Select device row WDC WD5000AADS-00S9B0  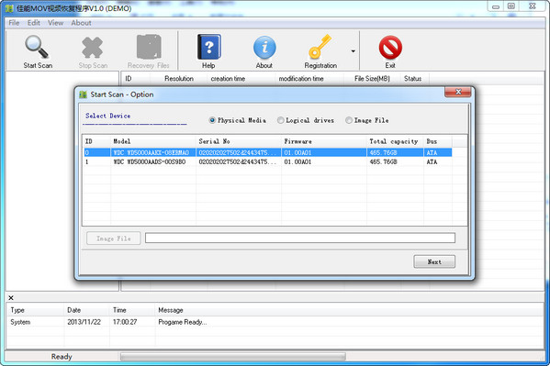[x=268, y=161]
